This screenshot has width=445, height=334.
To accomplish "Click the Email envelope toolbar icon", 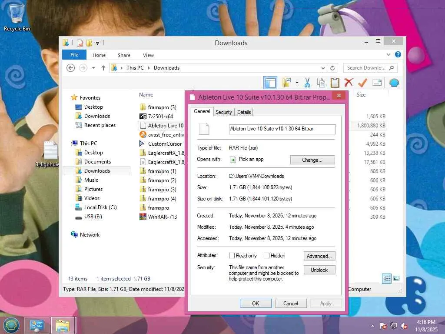I will 377,83.
